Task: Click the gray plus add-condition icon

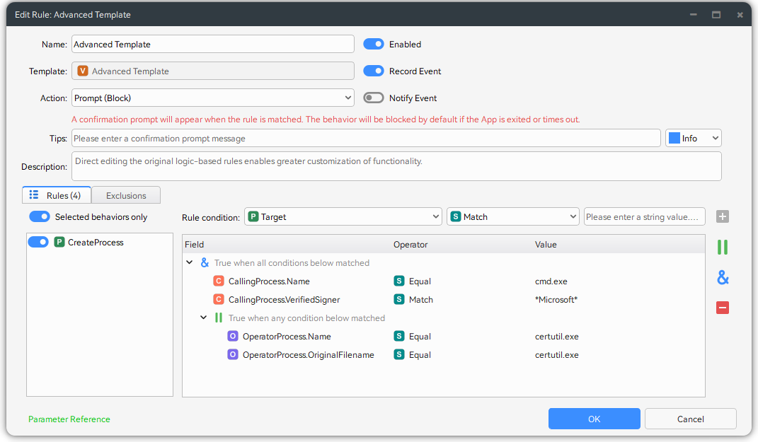Action: (x=722, y=217)
